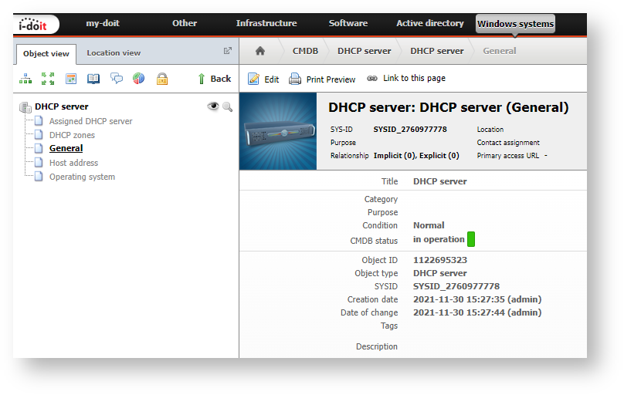
Task: Click the page icon beside DHCP zones
Action: 39,134
